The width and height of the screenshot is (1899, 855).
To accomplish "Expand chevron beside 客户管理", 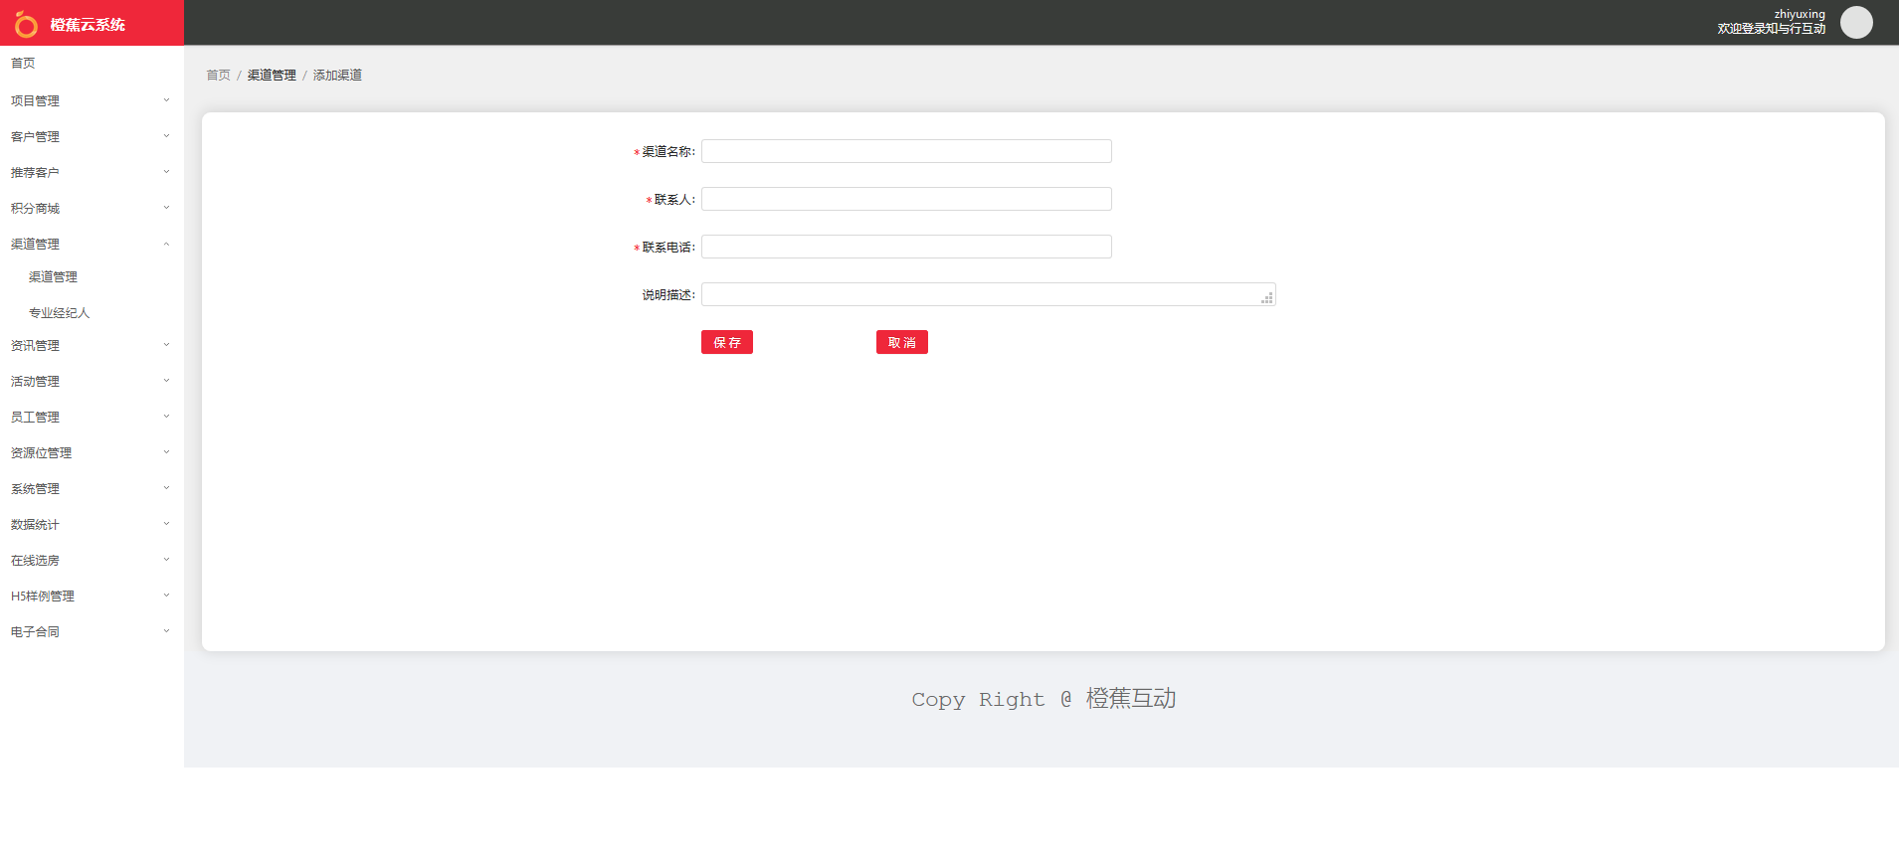I will click(166, 136).
